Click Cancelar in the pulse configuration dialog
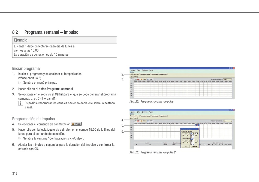This screenshot has height=182, width=259. point(195,146)
